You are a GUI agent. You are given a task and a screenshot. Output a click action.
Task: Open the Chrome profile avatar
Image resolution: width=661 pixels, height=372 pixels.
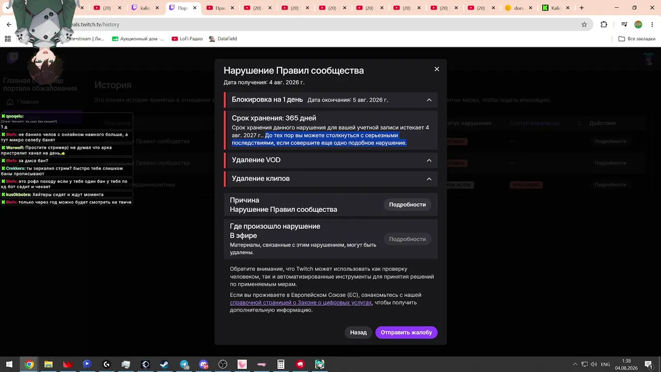pos(638,24)
